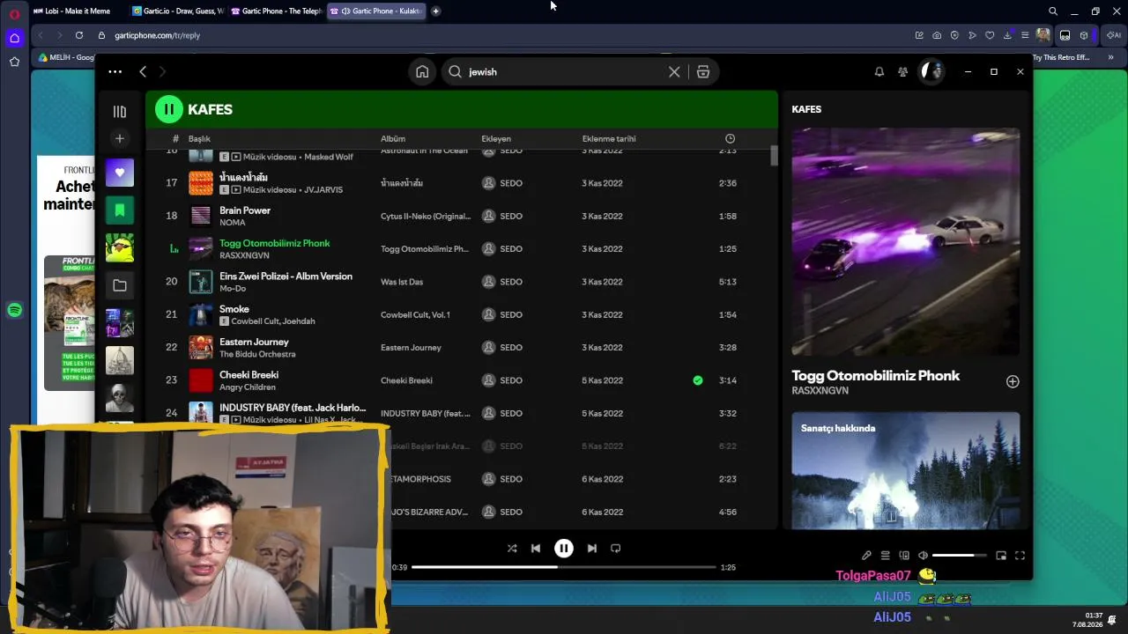The height and width of the screenshot is (634, 1128).
Task: Expand Your Library sidebar
Action: click(x=120, y=112)
